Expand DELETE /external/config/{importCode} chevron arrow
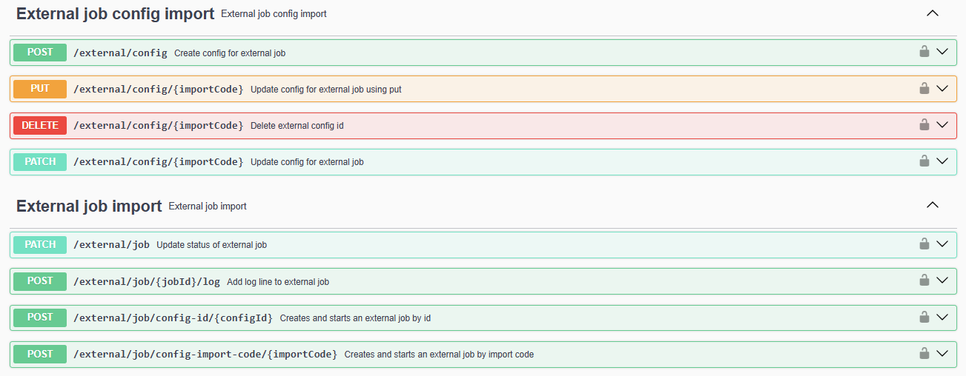Viewport: 966px width, 376px height. tap(942, 125)
